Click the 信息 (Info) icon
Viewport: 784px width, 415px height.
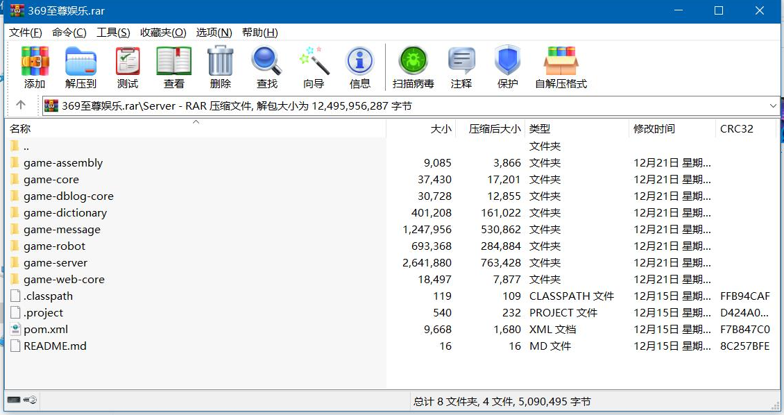click(359, 66)
